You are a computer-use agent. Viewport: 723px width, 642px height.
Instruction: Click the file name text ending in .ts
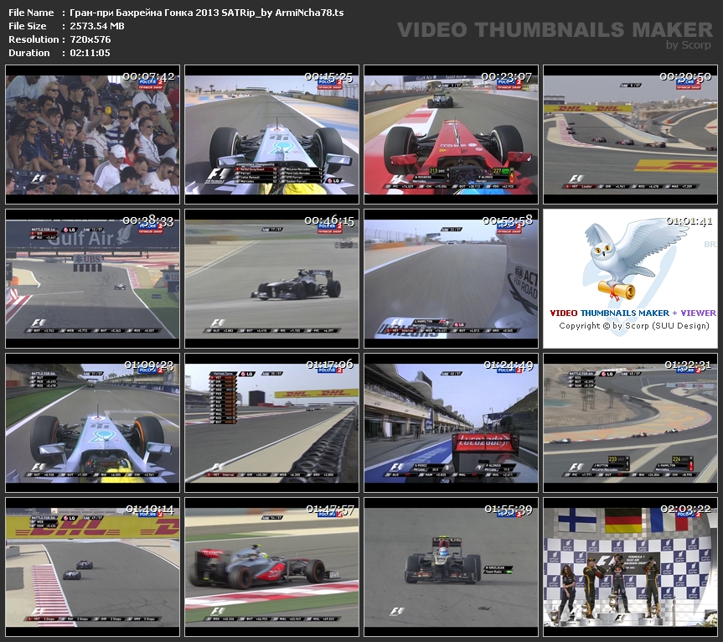[207, 13]
